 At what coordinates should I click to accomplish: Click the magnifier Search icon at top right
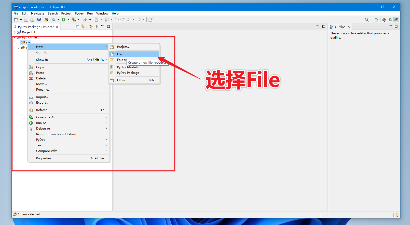click(x=367, y=20)
